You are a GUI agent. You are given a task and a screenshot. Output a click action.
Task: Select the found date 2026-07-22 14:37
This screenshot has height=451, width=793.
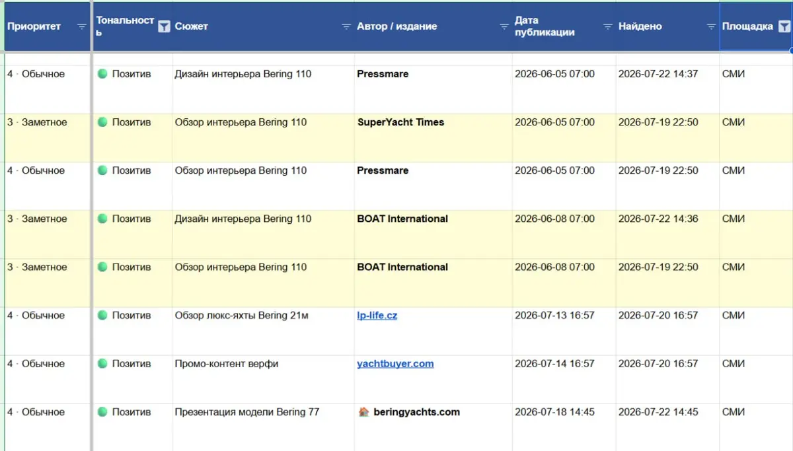(x=667, y=90)
